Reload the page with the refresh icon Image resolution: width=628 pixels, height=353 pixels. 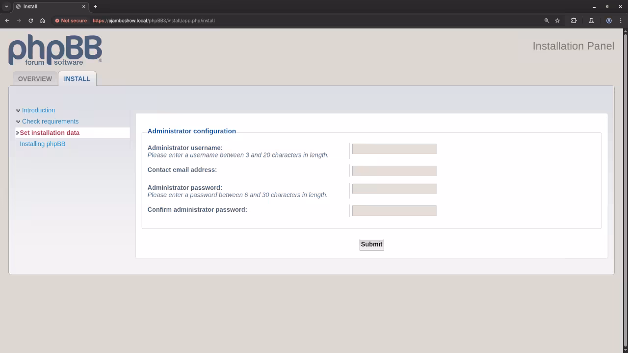[30, 21]
